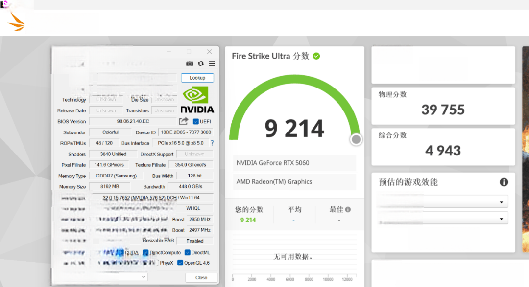529x287 pixels.
Task: Click the Memory Type value GDDR7 (Samsung)
Action: 116,176
